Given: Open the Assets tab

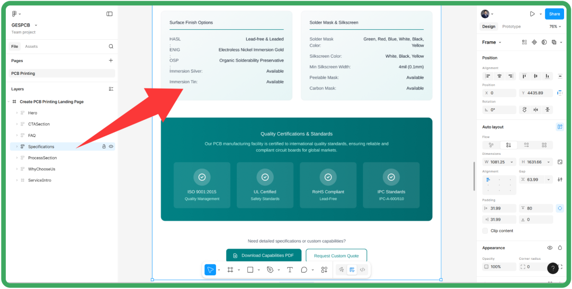Looking at the screenshot, I should pyautogui.click(x=31, y=47).
